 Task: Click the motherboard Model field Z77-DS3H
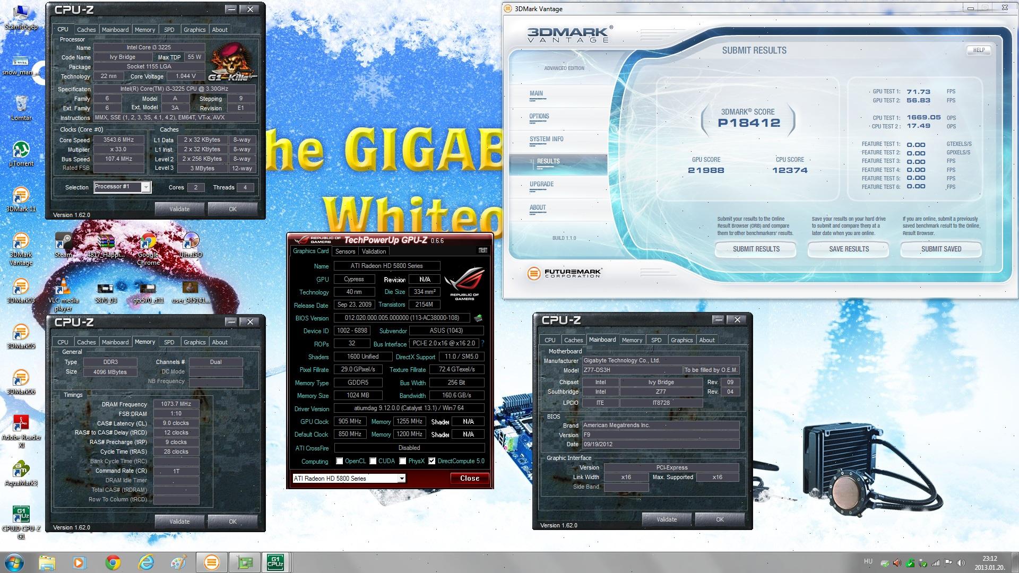point(632,370)
